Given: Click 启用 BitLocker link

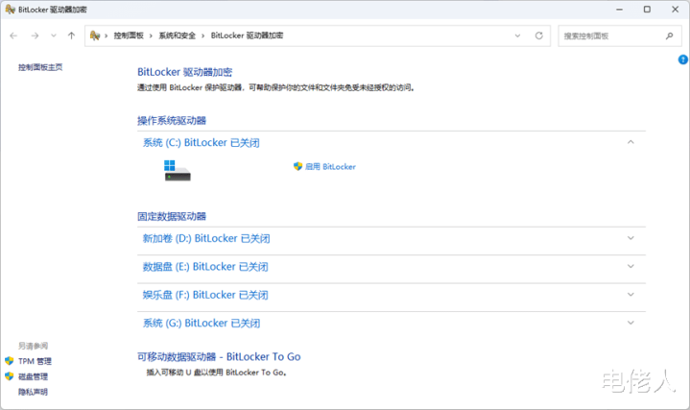Looking at the screenshot, I should pos(330,166).
